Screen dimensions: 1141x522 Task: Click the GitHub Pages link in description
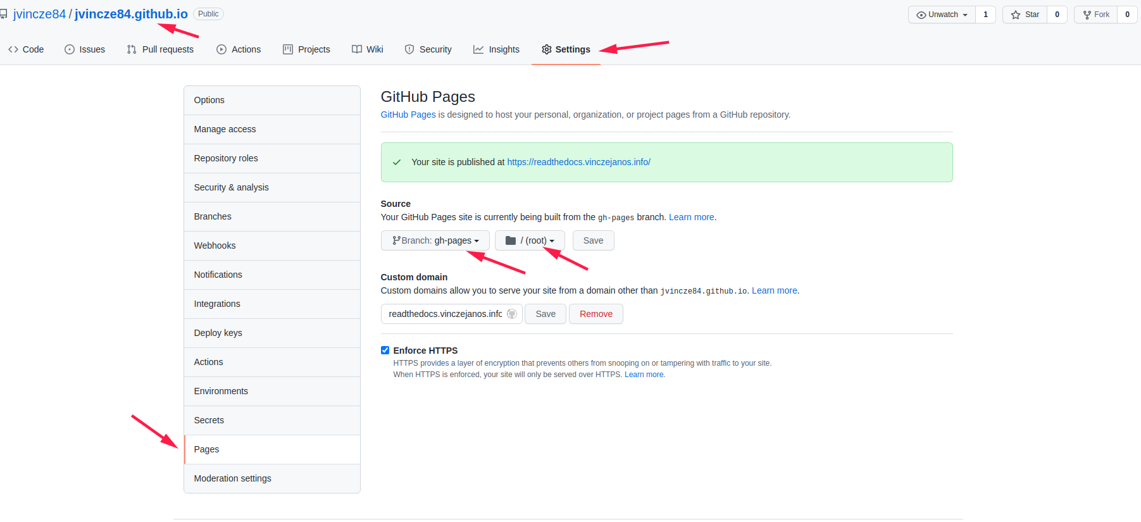click(x=408, y=115)
